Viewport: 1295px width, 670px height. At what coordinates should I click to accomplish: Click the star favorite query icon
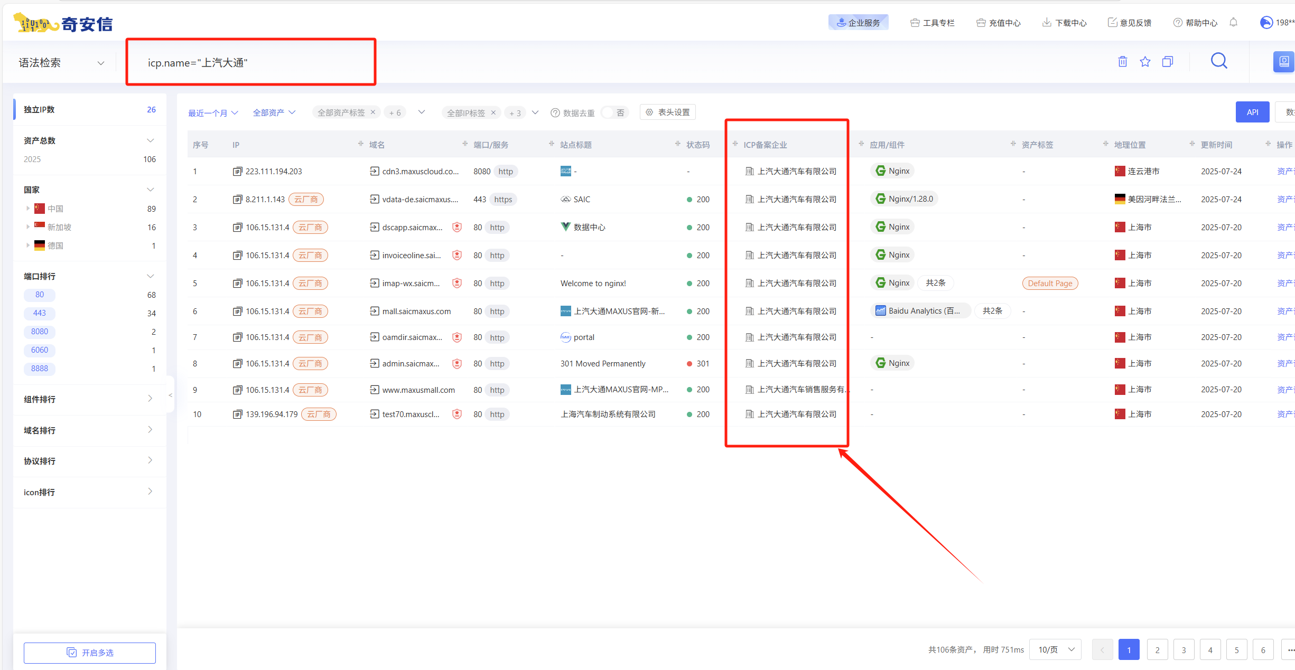(1145, 62)
